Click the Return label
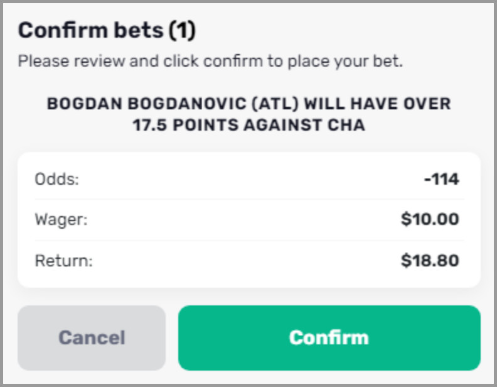 [x=63, y=261]
